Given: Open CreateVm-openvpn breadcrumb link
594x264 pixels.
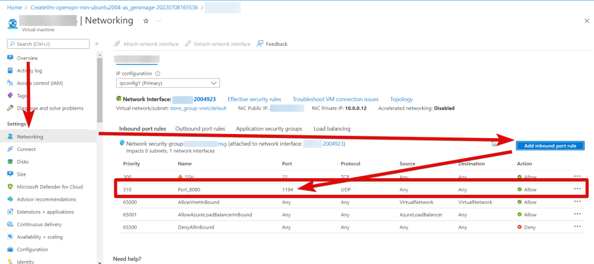Looking at the screenshot, I should click(114, 7).
